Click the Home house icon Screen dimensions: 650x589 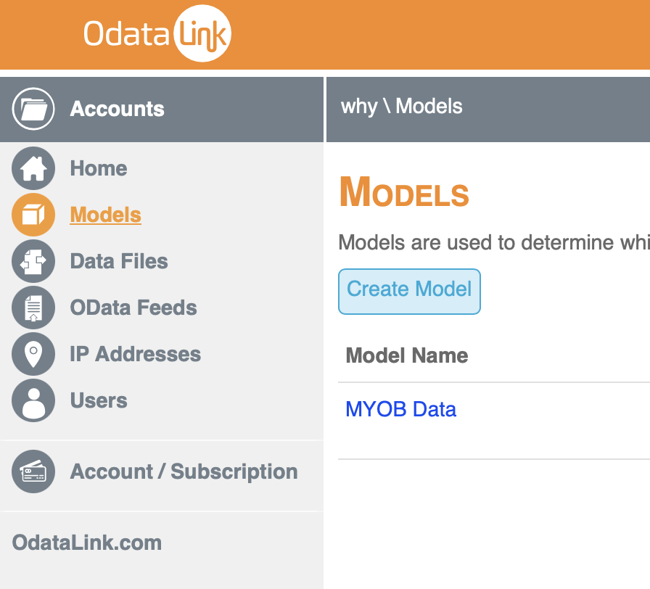coord(33,168)
